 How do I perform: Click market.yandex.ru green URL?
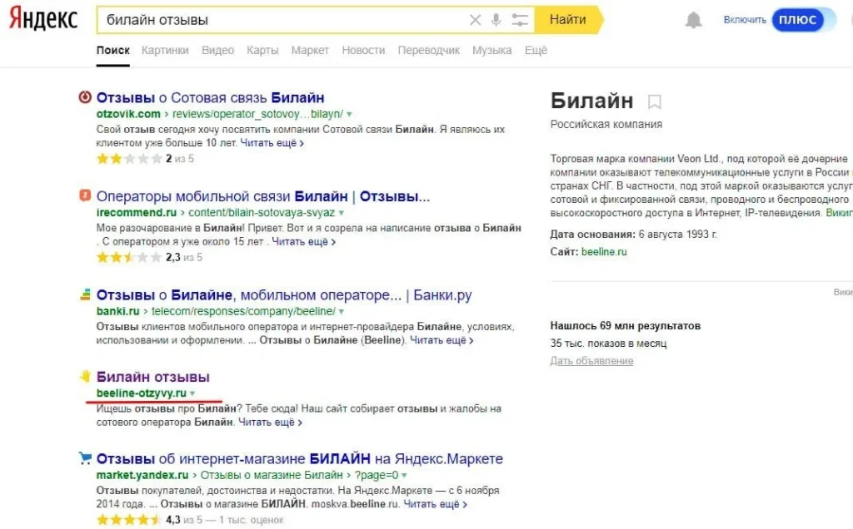pos(142,475)
